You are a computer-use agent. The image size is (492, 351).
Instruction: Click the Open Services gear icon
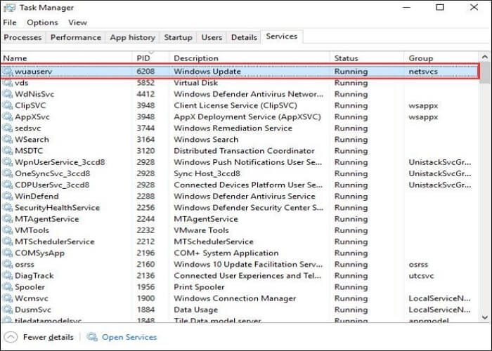coord(93,337)
